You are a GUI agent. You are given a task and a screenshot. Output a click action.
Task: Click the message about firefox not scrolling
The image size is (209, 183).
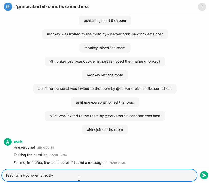(x=59, y=163)
